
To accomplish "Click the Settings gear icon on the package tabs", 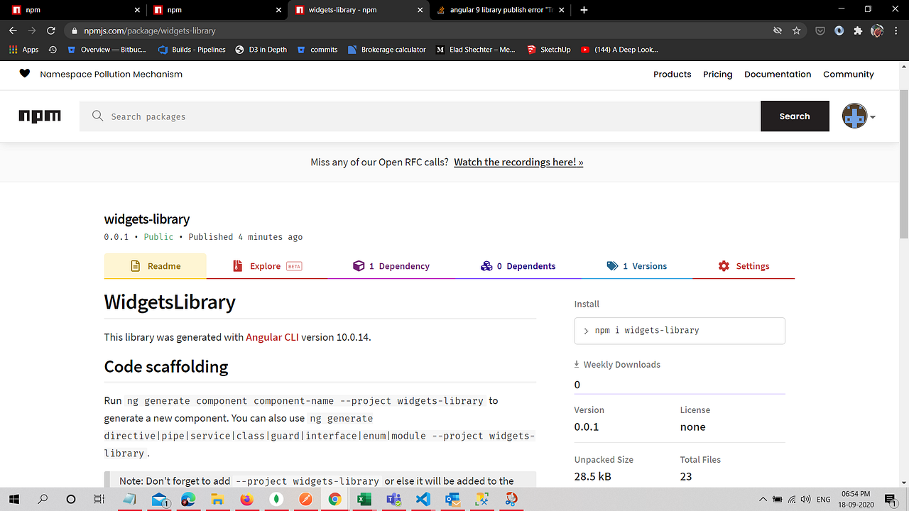I will [x=724, y=265].
